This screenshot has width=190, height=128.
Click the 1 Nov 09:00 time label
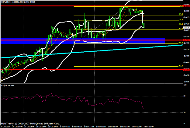[x=77, y=127]
